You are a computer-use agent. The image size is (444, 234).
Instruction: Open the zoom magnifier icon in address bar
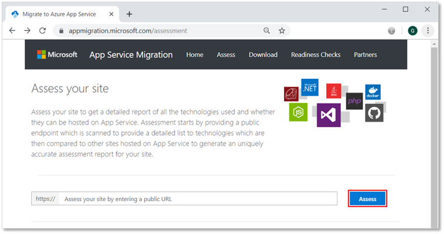267,30
